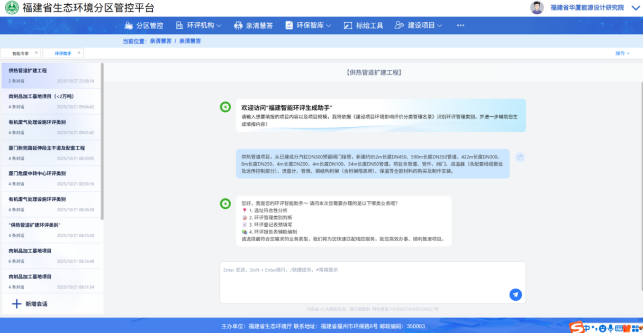Open the 操作 dropdown at right
This screenshot has width=643, height=333.
[622, 53]
